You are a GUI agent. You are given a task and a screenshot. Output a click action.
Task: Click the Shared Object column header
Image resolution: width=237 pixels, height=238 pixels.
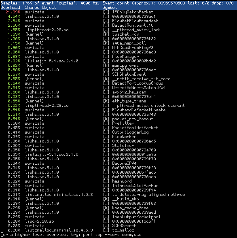40,7
